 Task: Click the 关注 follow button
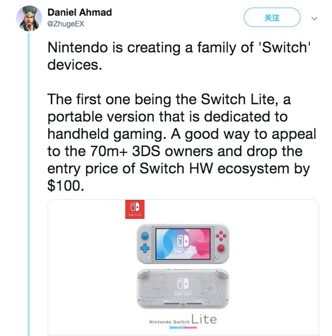click(x=272, y=17)
